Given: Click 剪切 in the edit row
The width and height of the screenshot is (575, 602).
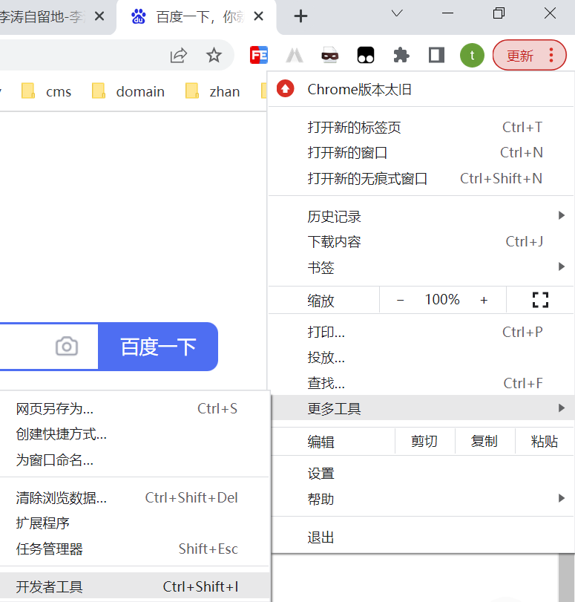Looking at the screenshot, I should pyautogui.click(x=424, y=441).
